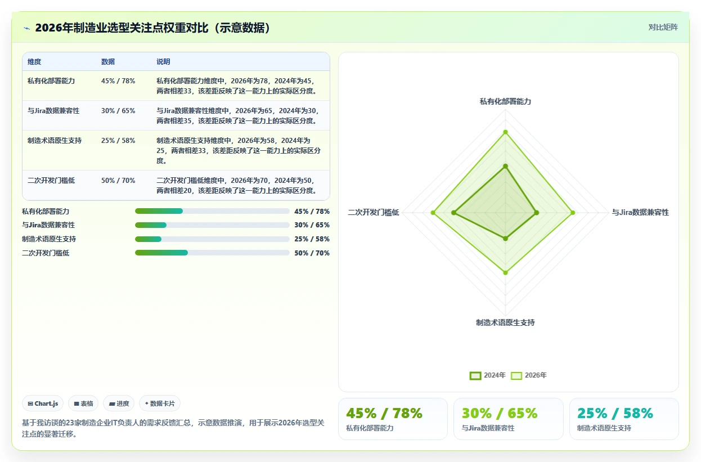Select the 数据卡片 chip
Viewport: 701px width, 462px height.
(160, 403)
